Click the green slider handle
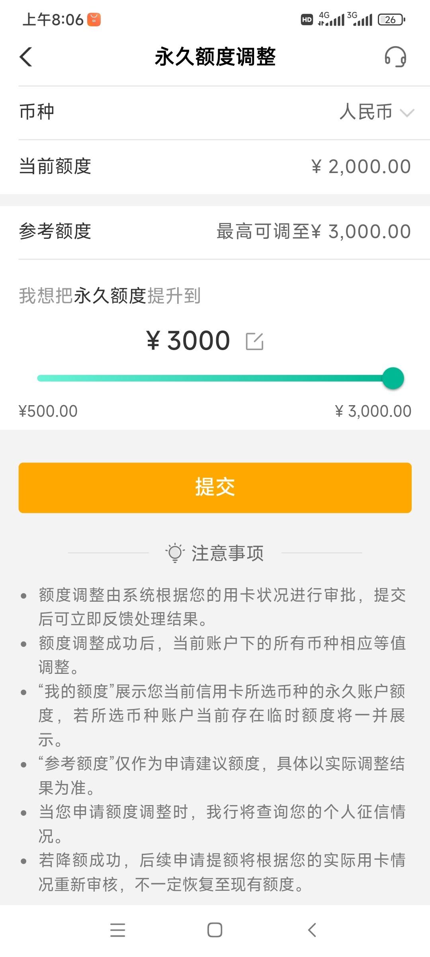The image size is (430, 957). coord(393,378)
